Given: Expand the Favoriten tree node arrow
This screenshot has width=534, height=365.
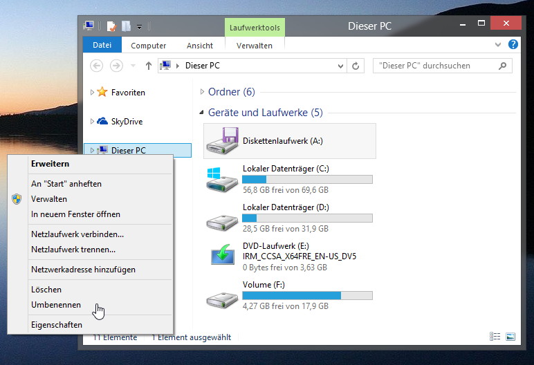Looking at the screenshot, I should tap(92, 92).
